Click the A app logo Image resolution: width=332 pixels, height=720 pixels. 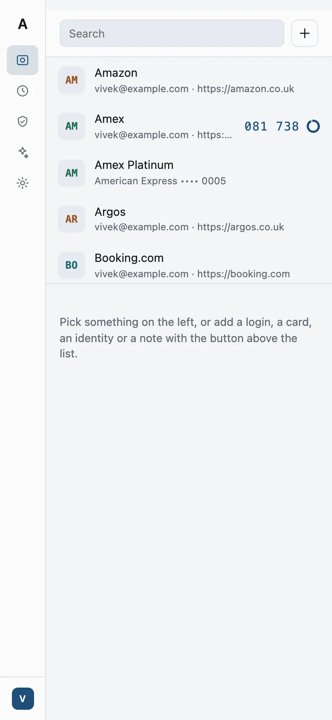[23, 24]
